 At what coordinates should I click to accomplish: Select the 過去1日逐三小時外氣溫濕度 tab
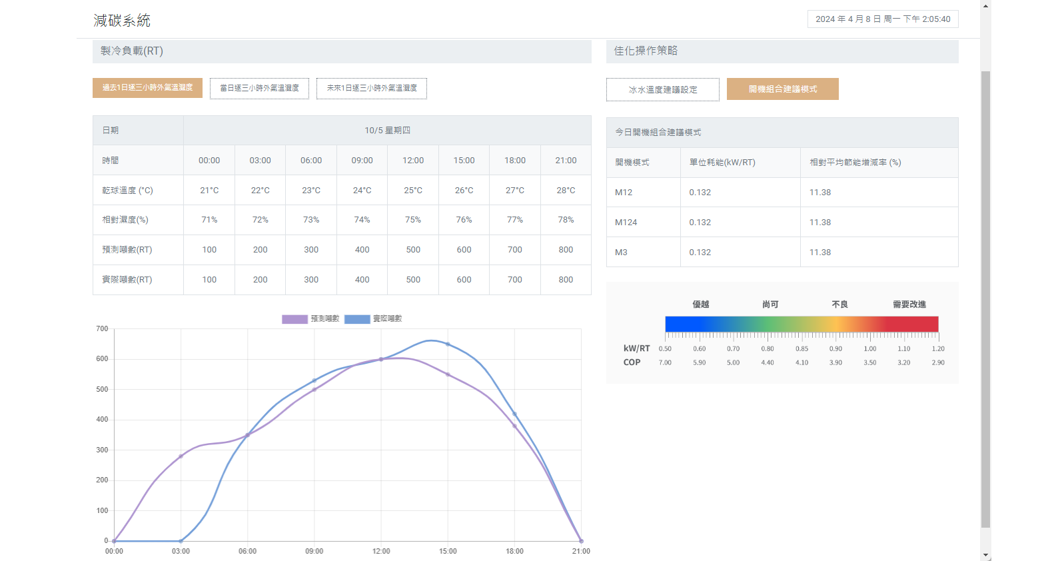147,88
